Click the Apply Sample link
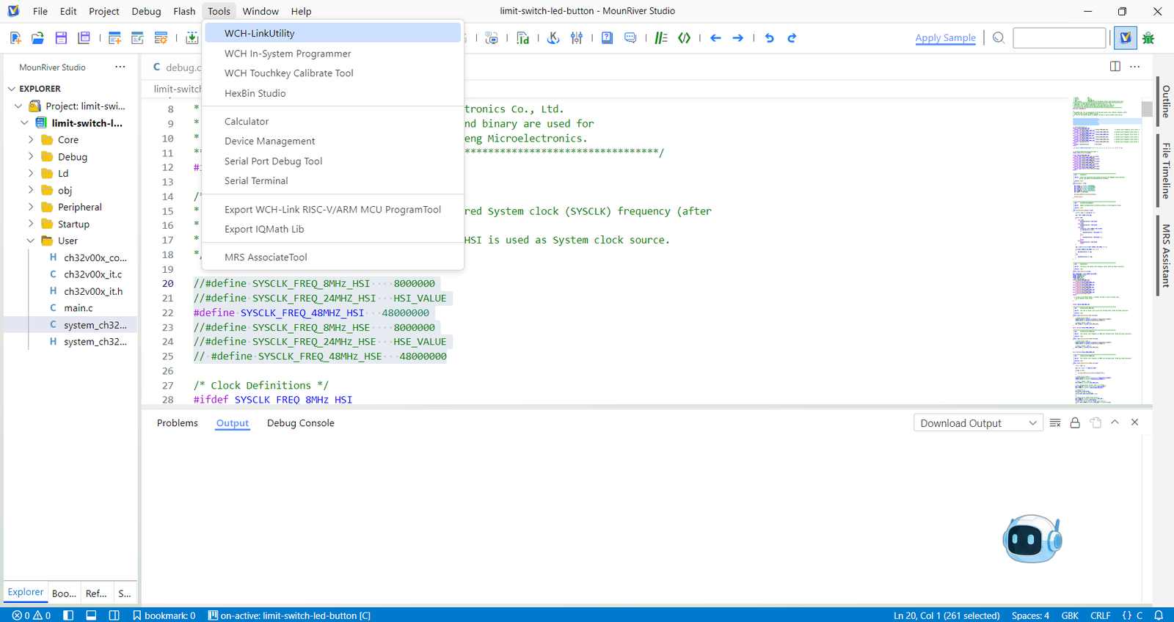This screenshot has height=622, width=1174. 945,38
